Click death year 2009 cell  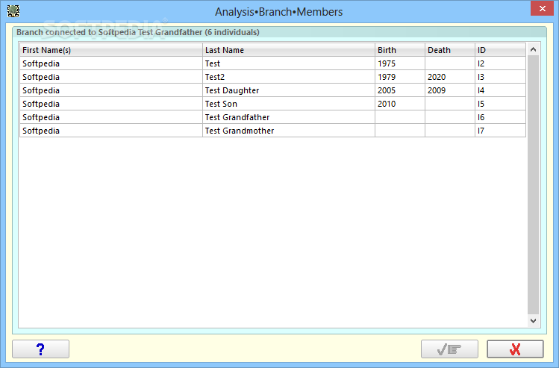click(x=450, y=90)
